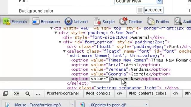Screen dimensions: 191x107
Task: Select #tab_contents_colors breadcrumb
Action: (x=148, y=93)
